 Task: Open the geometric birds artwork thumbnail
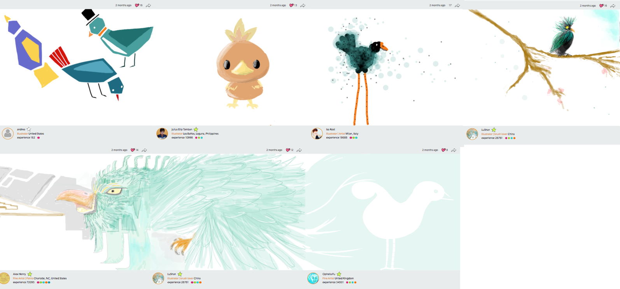click(x=77, y=67)
